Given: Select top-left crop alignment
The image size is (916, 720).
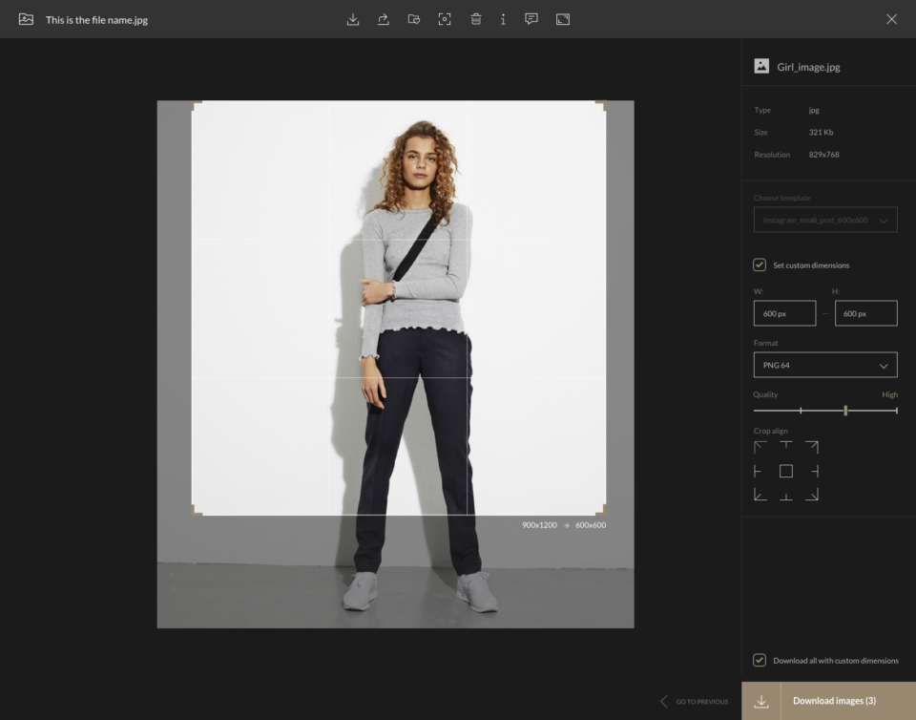Looking at the screenshot, I should 759,446.
